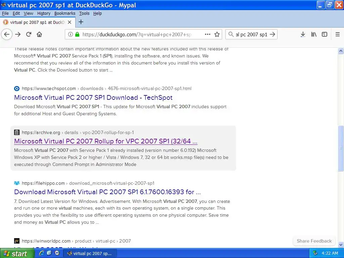
Task: Click the search magnifier icon
Action: [231, 34]
